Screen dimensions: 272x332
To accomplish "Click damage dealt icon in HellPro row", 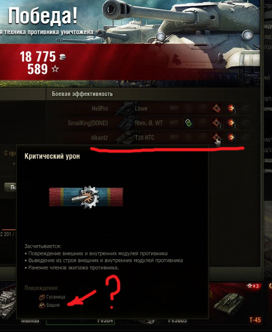I will click(x=231, y=108).
